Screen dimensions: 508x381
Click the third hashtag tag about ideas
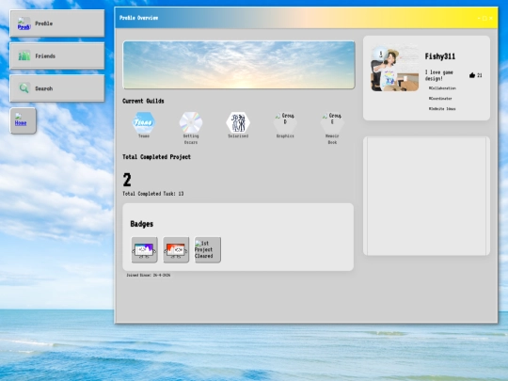pos(442,109)
